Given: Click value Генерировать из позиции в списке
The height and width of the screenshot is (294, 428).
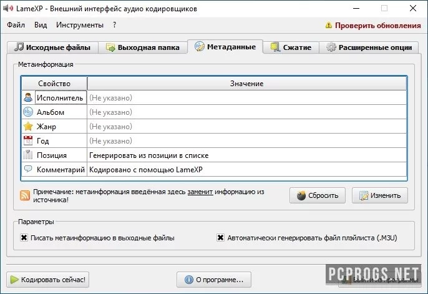Looking at the screenshot, I should click(x=247, y=155).
